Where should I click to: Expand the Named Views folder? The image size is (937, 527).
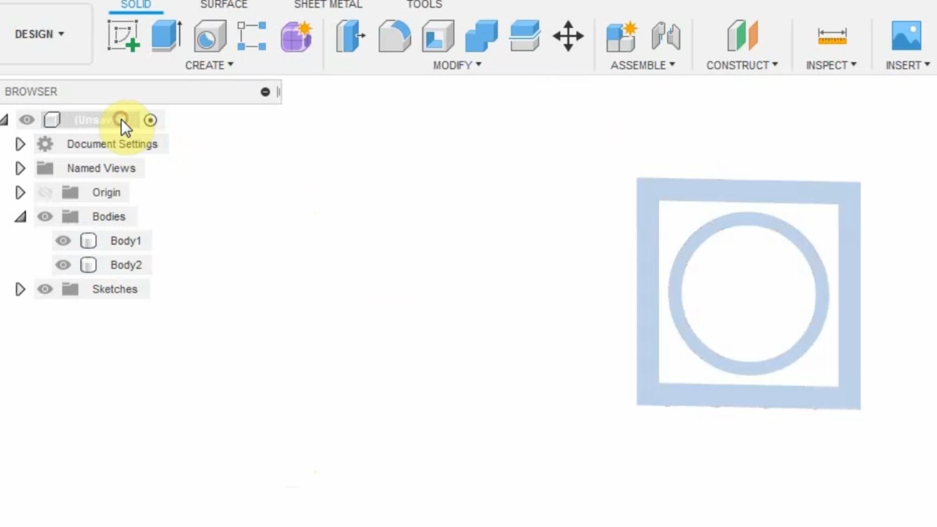[x=20, y=168]
